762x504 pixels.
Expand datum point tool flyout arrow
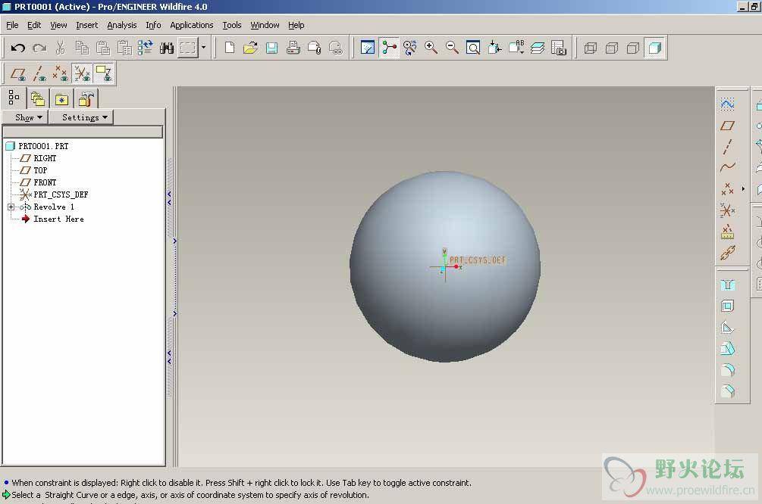[x=743, y=188]
